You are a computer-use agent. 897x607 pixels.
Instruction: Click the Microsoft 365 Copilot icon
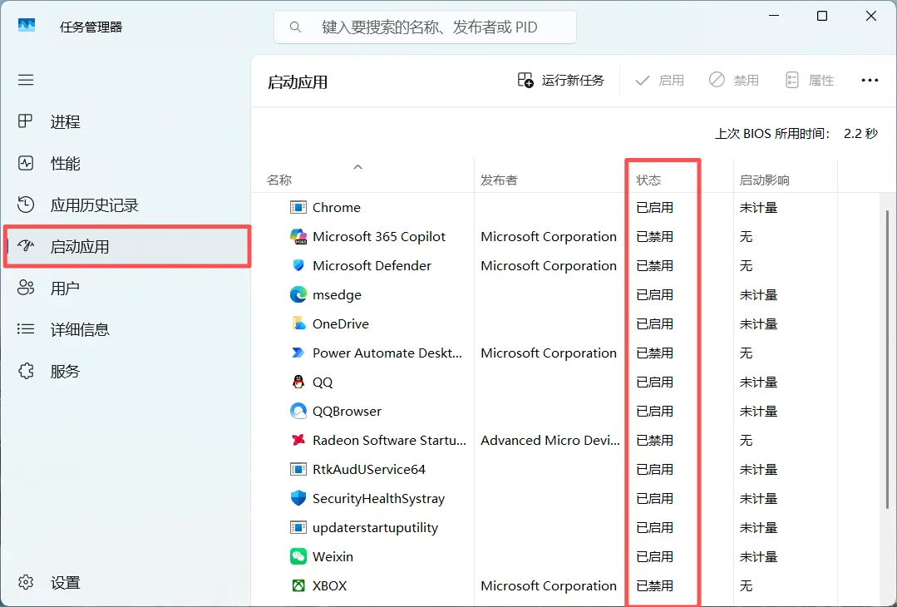click(x=298, y=236)
